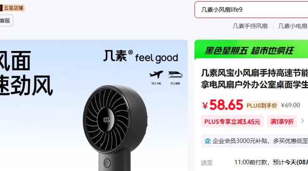Open the 客服 customer service button

(x=6, y=20)
